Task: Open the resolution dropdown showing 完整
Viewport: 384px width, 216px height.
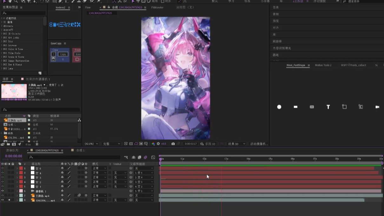Action: tap(111, 144)
